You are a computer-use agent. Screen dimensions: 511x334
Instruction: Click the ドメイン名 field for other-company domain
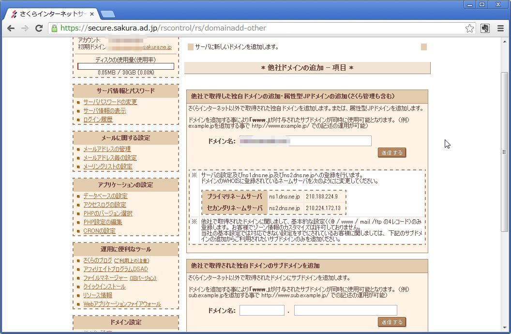click(x=305, y=141)
